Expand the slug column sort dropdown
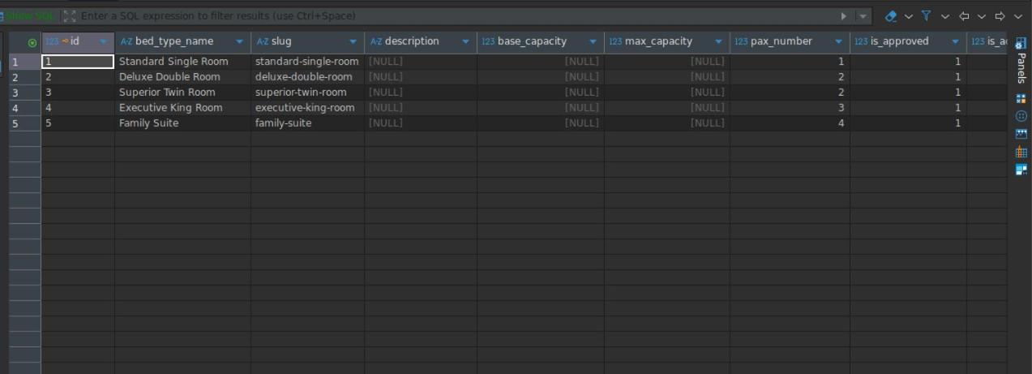 [353, 42]
